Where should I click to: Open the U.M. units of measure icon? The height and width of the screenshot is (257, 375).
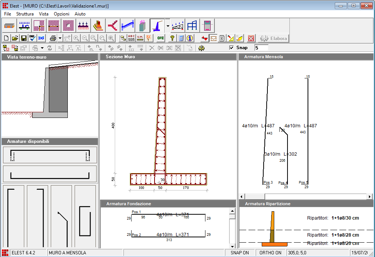140,38
